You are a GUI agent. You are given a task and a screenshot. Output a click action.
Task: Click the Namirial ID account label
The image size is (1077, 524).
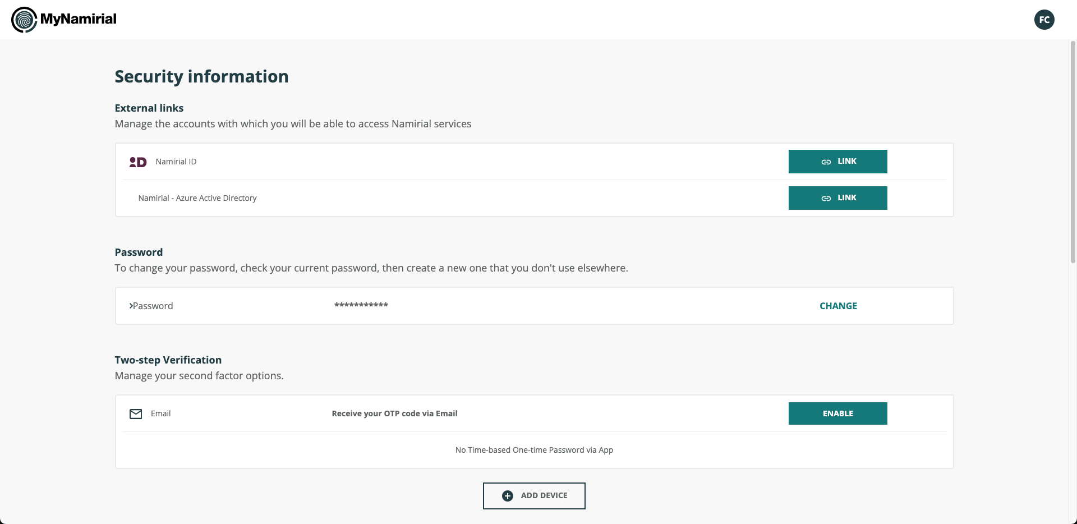coord(176,162)
